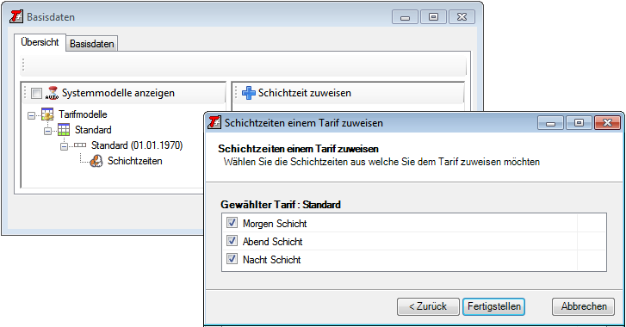Uncheck the Morgen Schicht checkbox
The height and width of the screenshot is (327, 626).
[232, 223]
